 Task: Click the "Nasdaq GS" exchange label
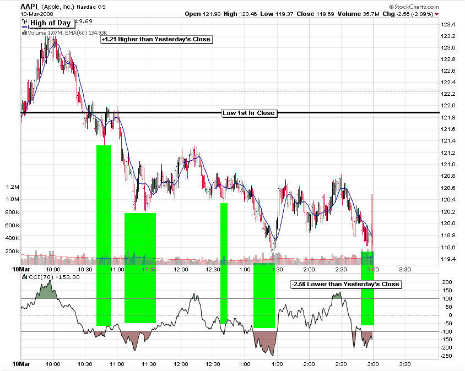[x=91, y=7]
